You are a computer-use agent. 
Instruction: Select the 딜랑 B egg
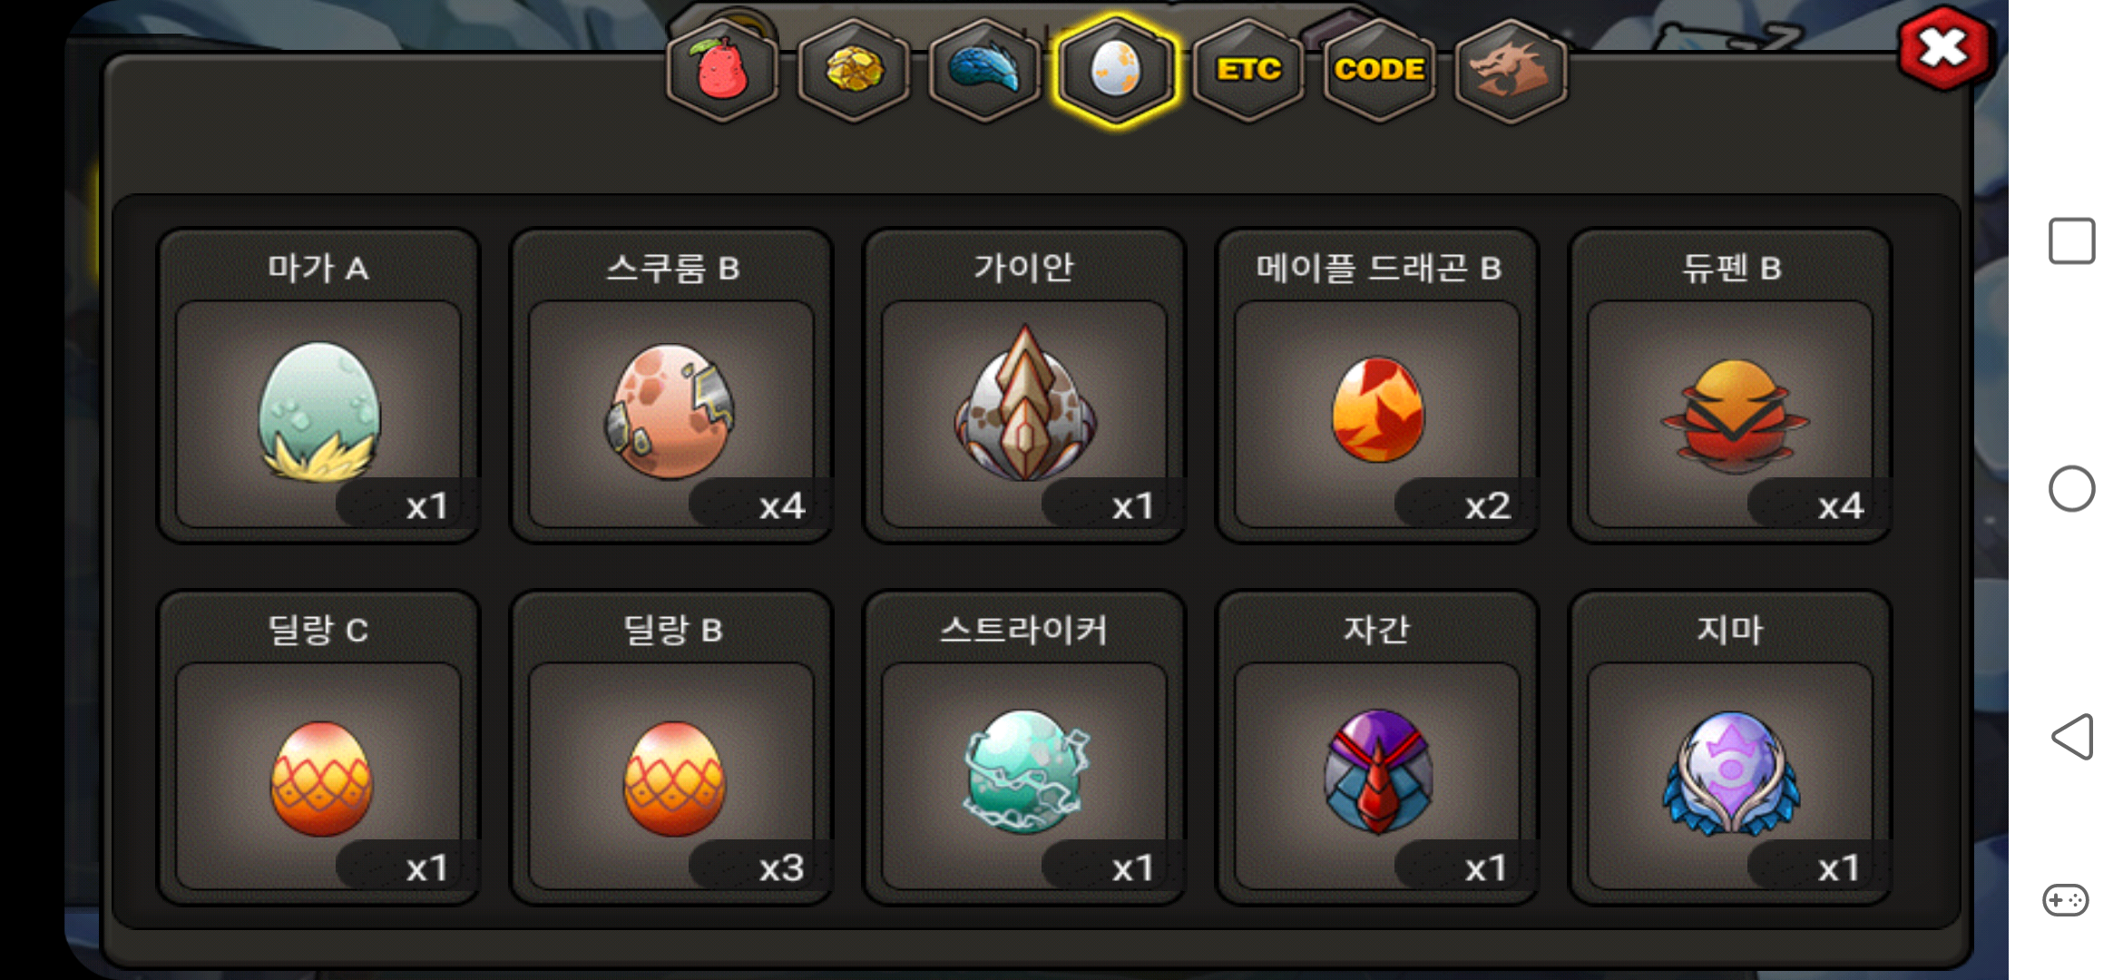[x=671, y=749]
